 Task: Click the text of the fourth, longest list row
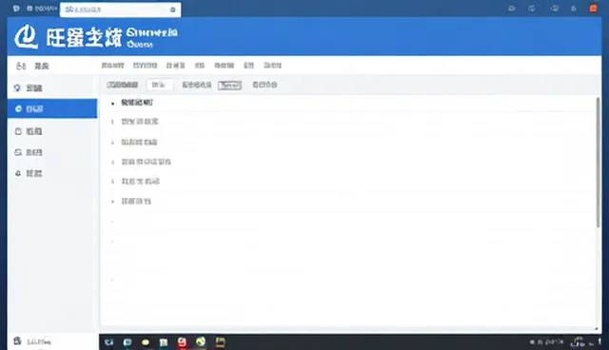[x=146, y=162]
